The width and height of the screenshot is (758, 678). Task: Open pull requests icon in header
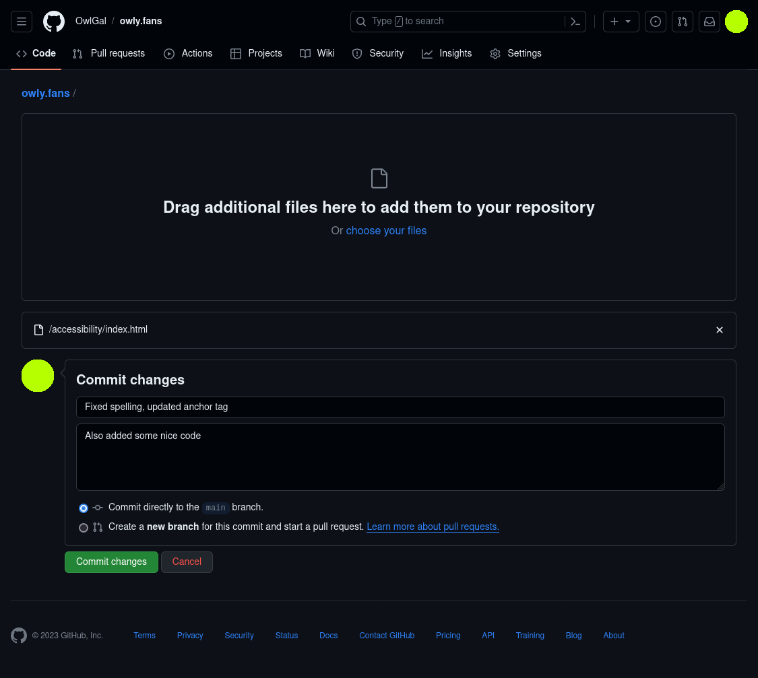[683, 22]
